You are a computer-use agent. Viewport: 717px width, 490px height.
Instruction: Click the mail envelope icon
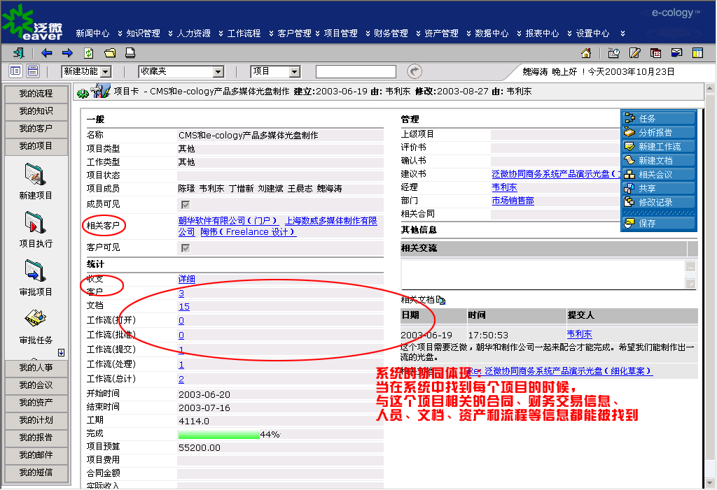pos(676,53)
